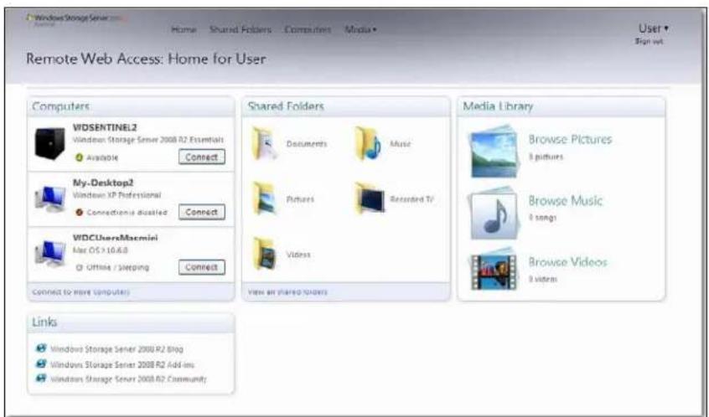This screenshot has width=709, height=417.
Task: Click Connect to more computers link
Action: pos(81,292)
